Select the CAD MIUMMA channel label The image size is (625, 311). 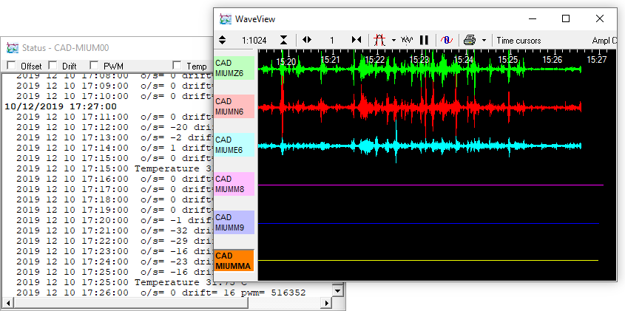tap(234, 261)
